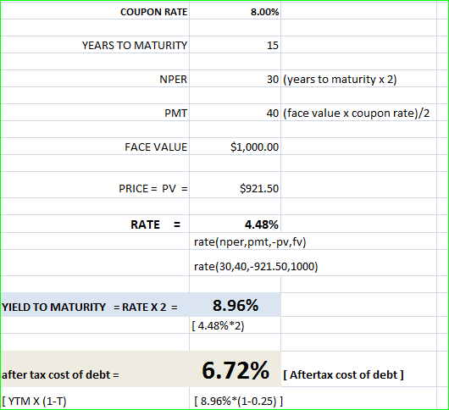Select the [ Aftertax cost of debt ] note

(x=343, y=374)
